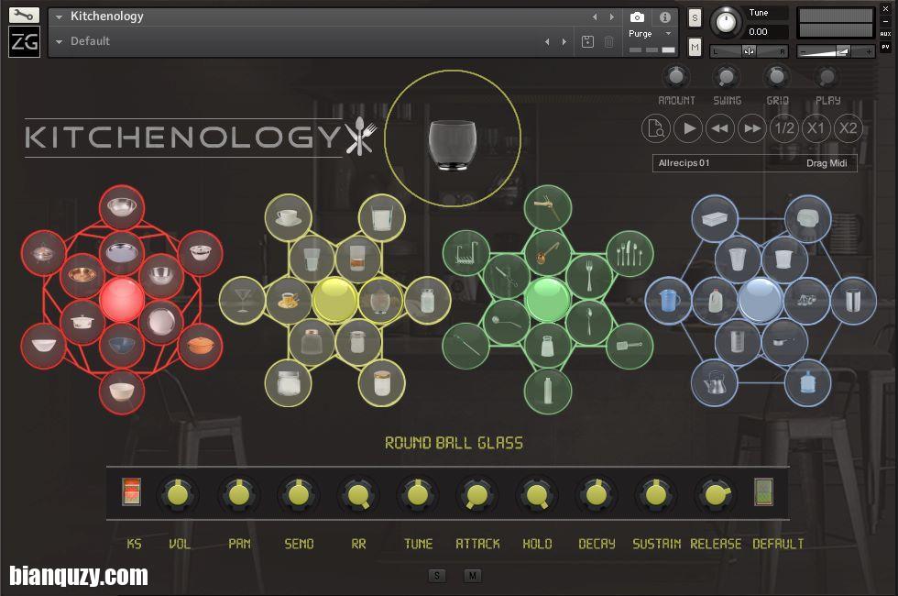Go to next instrument with right arrow
This screenshot has width=898, height=596.
[x=612, y=17]
